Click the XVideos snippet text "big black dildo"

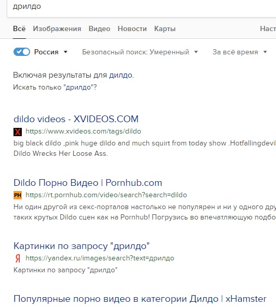(x=37, y=143)
